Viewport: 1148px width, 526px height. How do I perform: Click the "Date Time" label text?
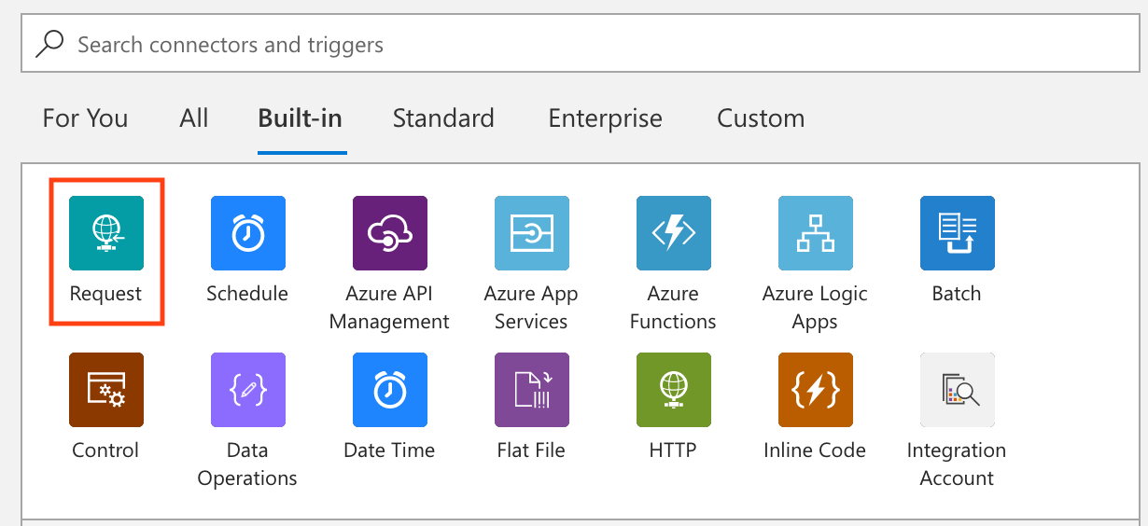click(389, 450)
